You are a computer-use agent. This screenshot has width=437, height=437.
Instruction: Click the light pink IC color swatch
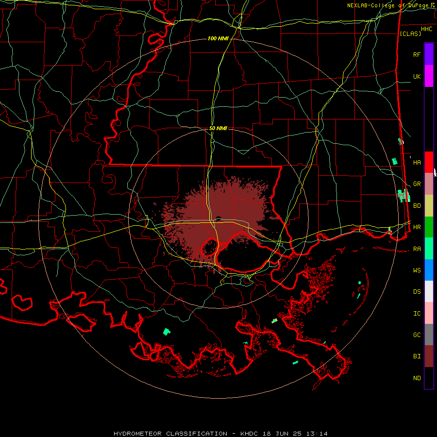(x=429, y=313)
